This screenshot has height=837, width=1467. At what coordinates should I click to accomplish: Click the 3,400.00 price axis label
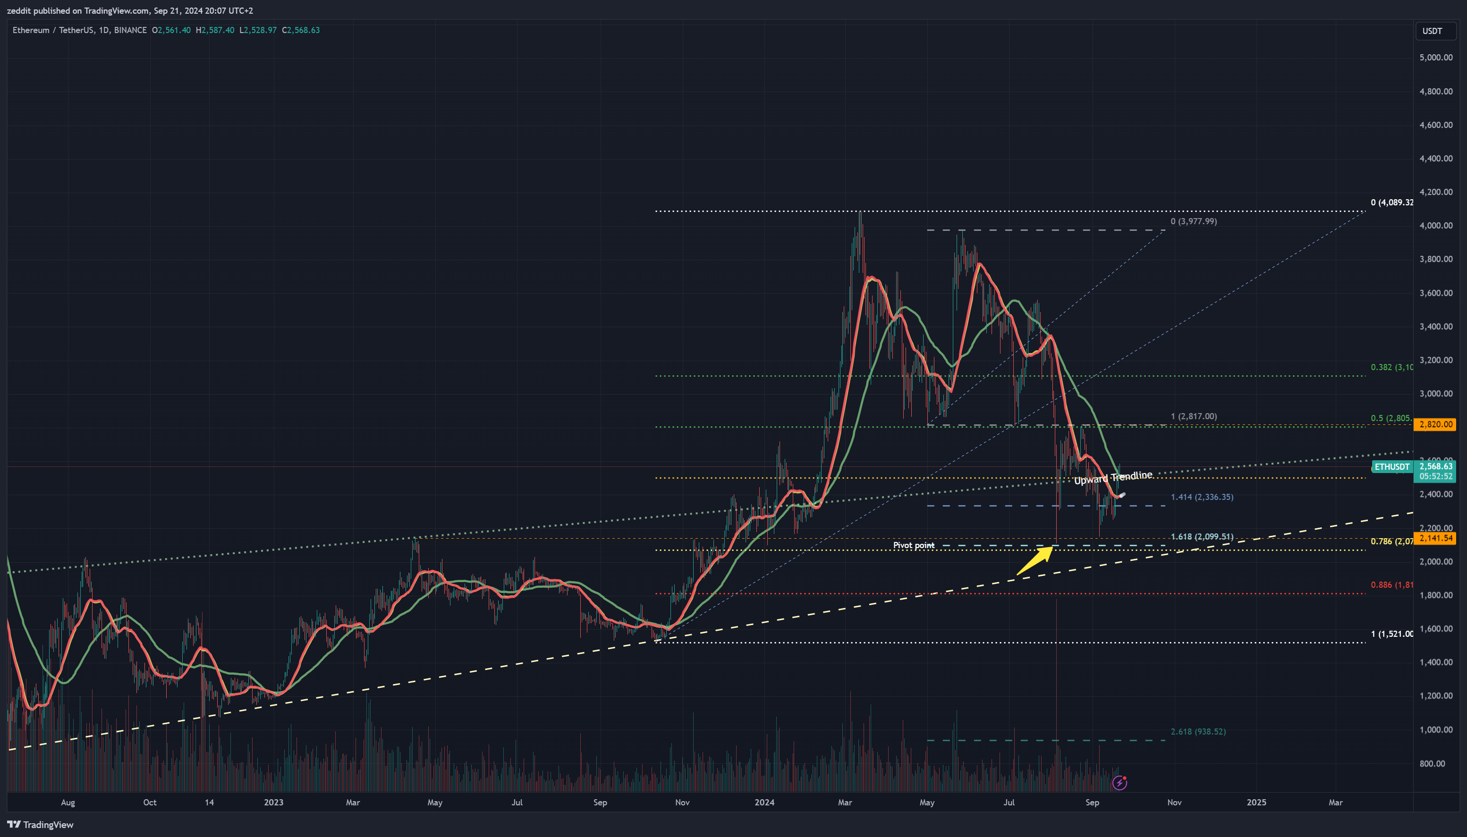click(x=1435, y=327)
